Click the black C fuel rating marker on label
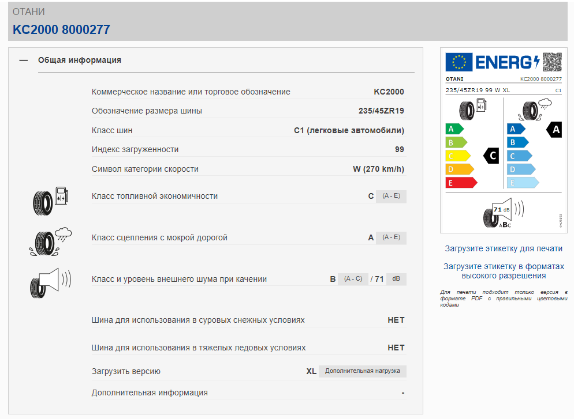574x419 pixels. (491, 156)
